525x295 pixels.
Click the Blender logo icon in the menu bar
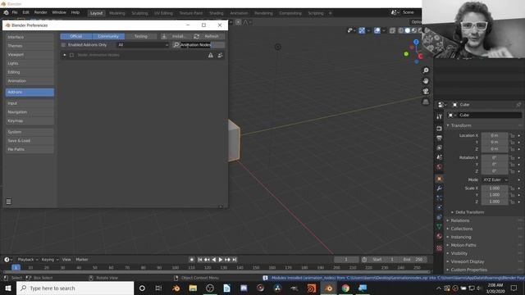pyautogui.click(x=6, y=12)
